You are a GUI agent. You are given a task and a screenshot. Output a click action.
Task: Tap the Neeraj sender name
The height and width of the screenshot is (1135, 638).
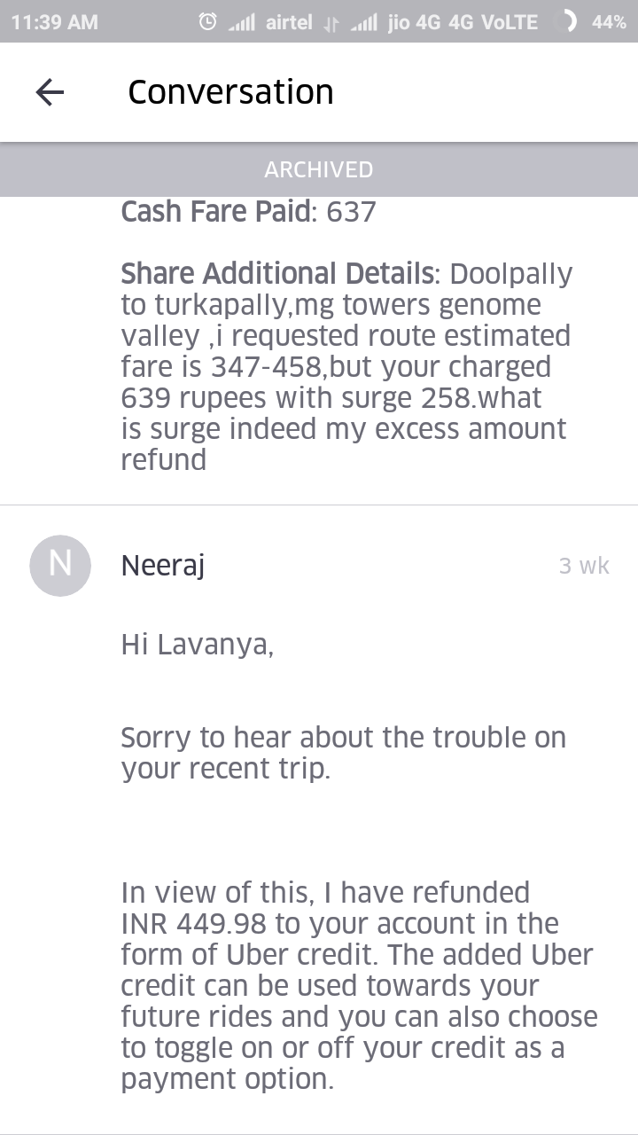pyautogui.click(x=163, y=567)
